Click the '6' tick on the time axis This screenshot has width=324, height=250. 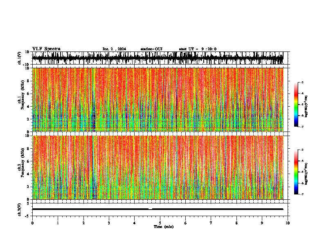click(x=186, y=223)
